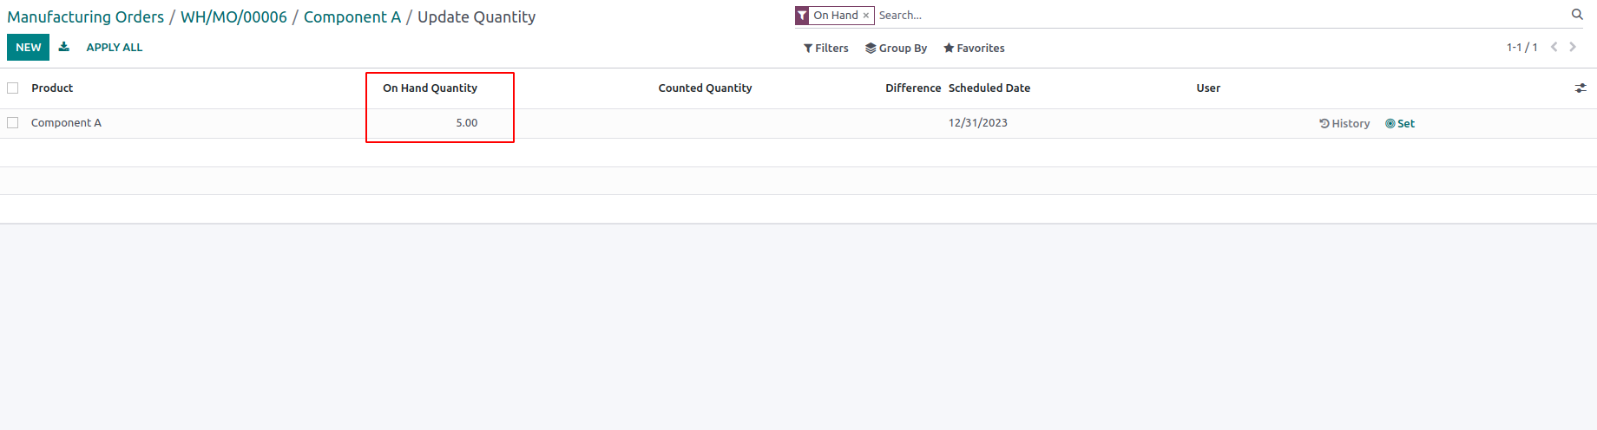Open the Filters dropdown
This screenshot has width=1597, height=430.
(825, 49)
